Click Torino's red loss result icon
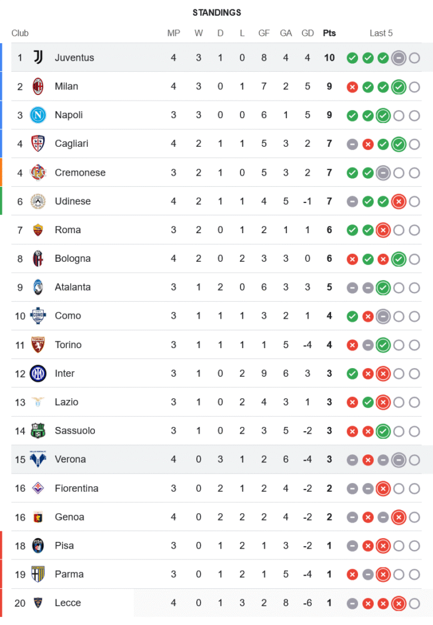This screenshot has height=625, width=433. [352, 345]
